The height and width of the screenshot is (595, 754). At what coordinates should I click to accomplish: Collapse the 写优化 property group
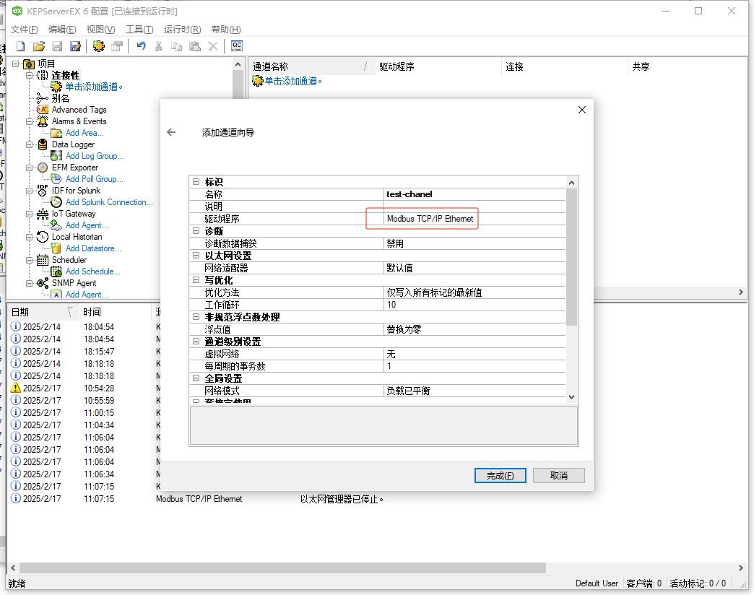[196, 279]
